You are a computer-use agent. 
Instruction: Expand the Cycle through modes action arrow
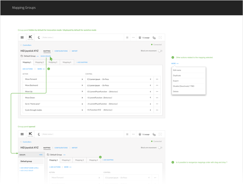tap(82, 110)
